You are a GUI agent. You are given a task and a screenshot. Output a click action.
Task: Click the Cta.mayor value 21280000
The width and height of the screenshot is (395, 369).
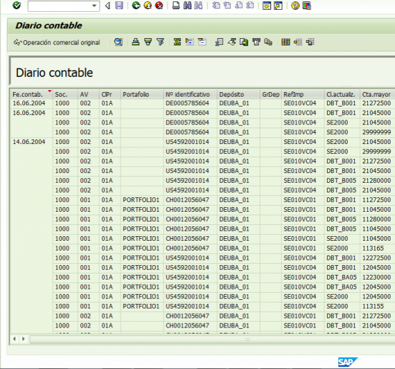tap(377, 181)
